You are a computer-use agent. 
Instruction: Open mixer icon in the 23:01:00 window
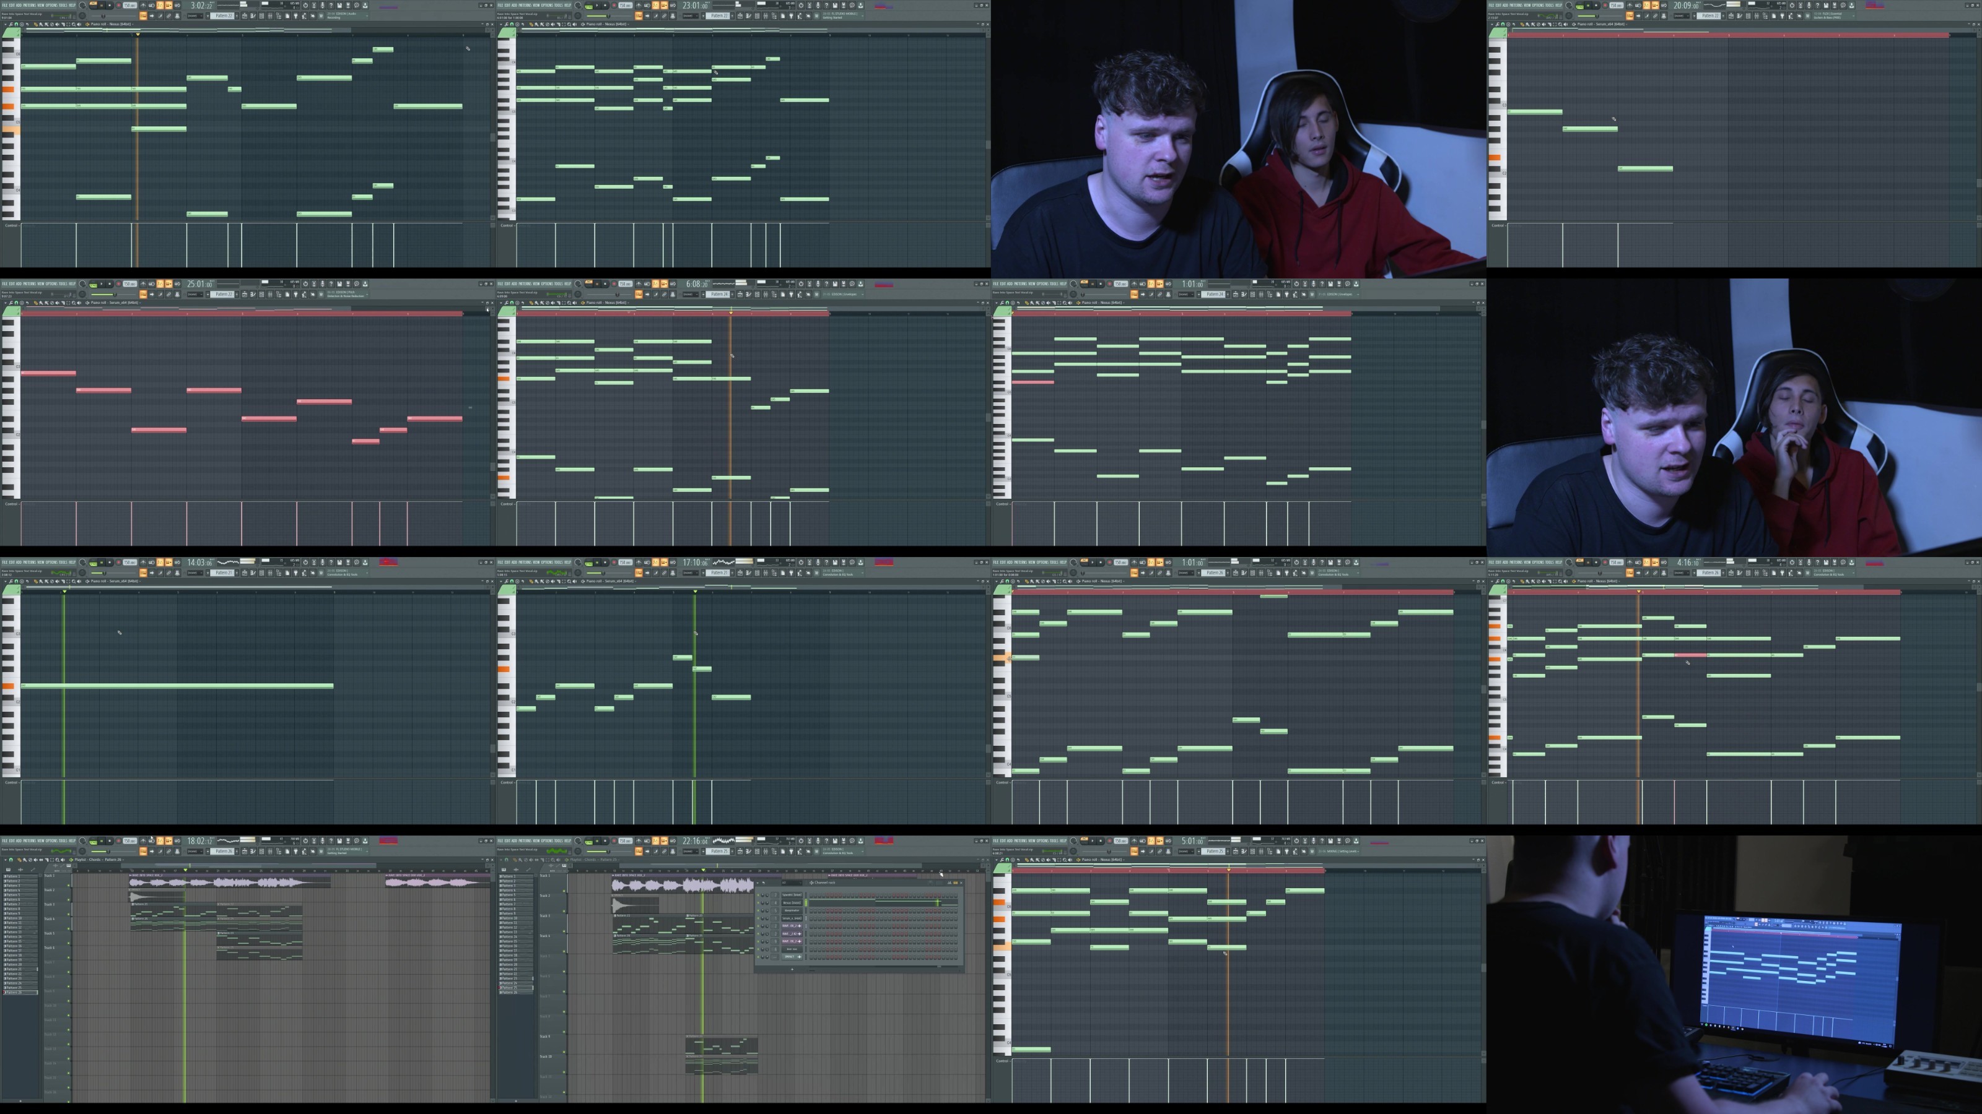point(766,15)
